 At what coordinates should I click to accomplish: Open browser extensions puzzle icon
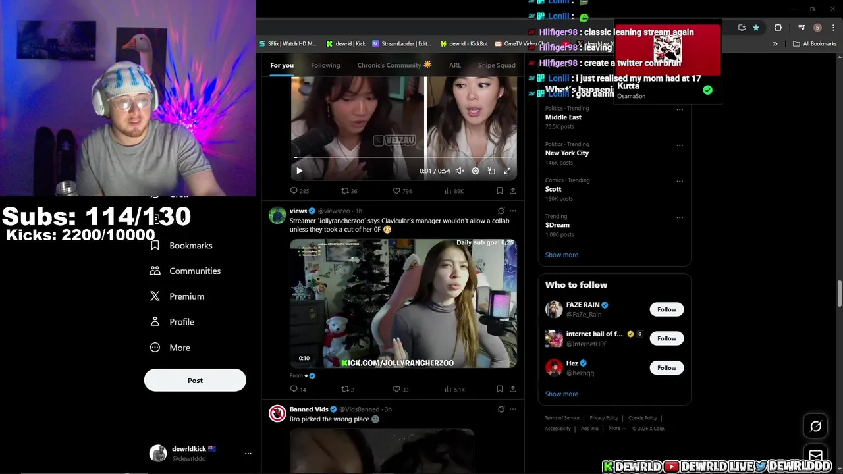pyautogui.click(x=778, y=28)
